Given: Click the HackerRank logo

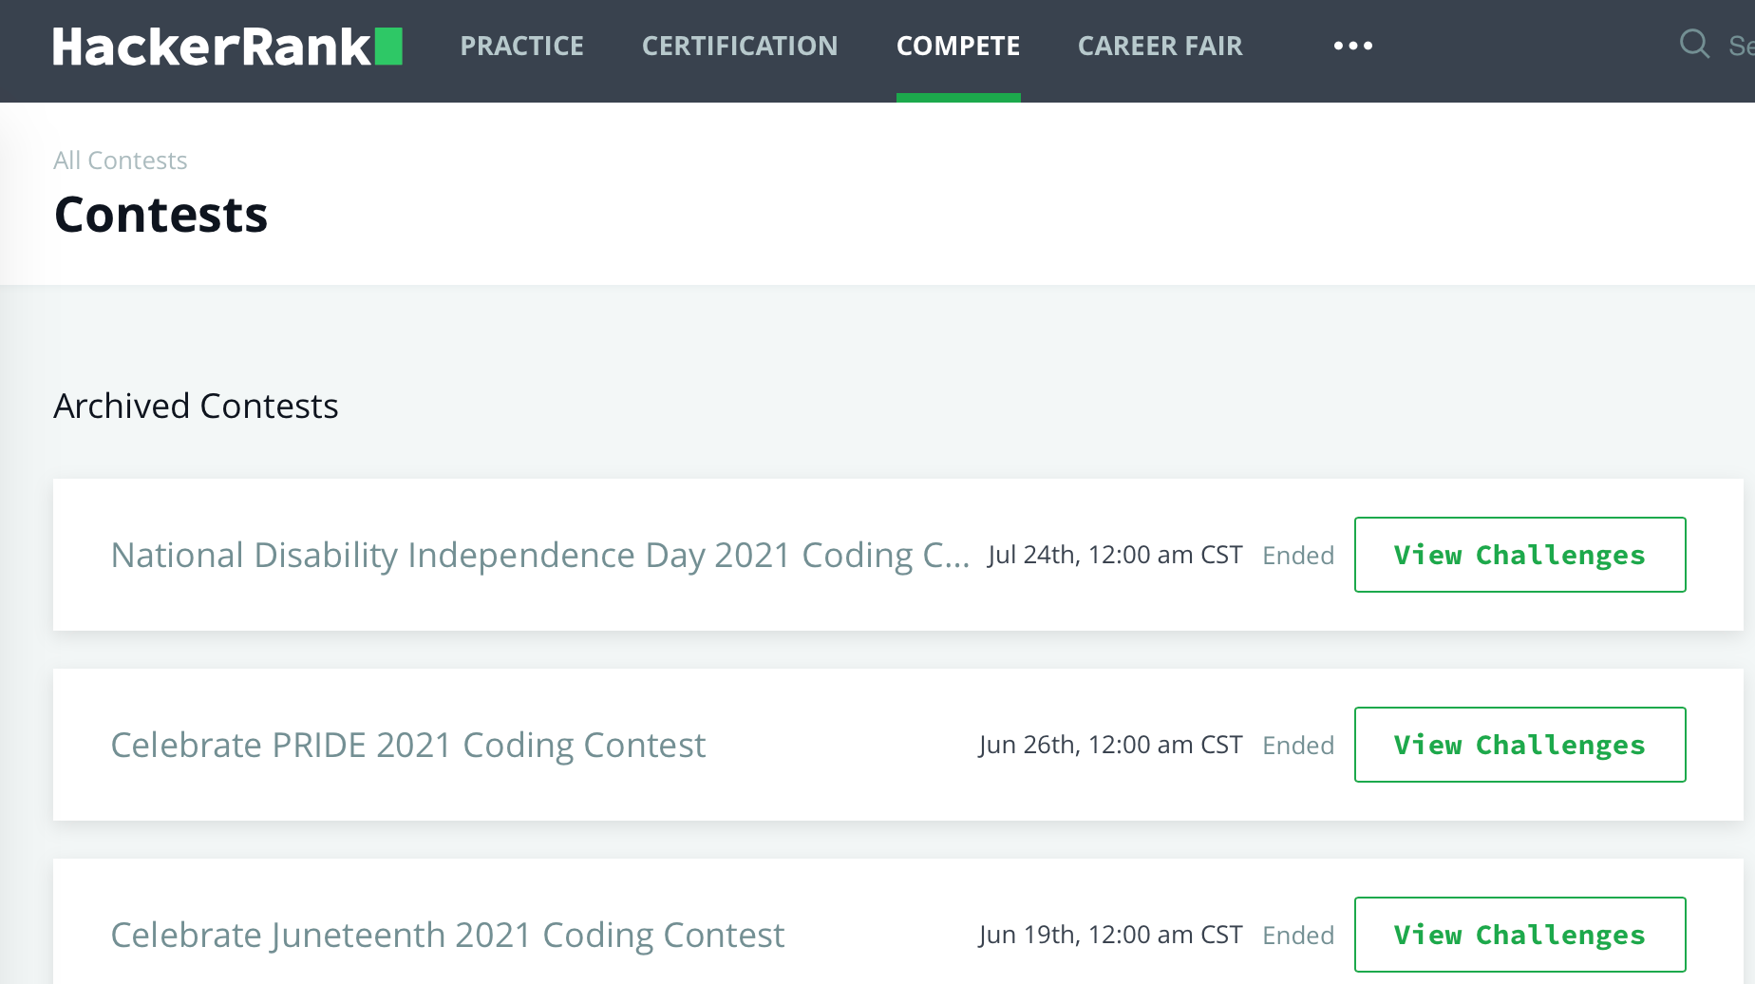Looking at the screenshot, I should [x=227, y=47].
